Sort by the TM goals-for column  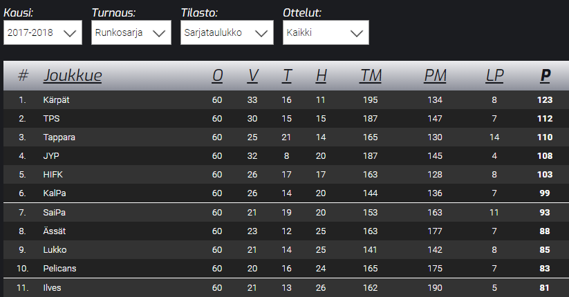pyautogui.click(x=371, y=75)
